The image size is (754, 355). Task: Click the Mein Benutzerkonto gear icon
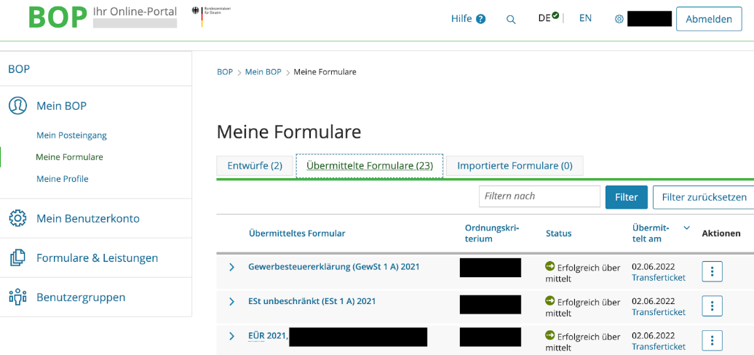click(17, 218)
